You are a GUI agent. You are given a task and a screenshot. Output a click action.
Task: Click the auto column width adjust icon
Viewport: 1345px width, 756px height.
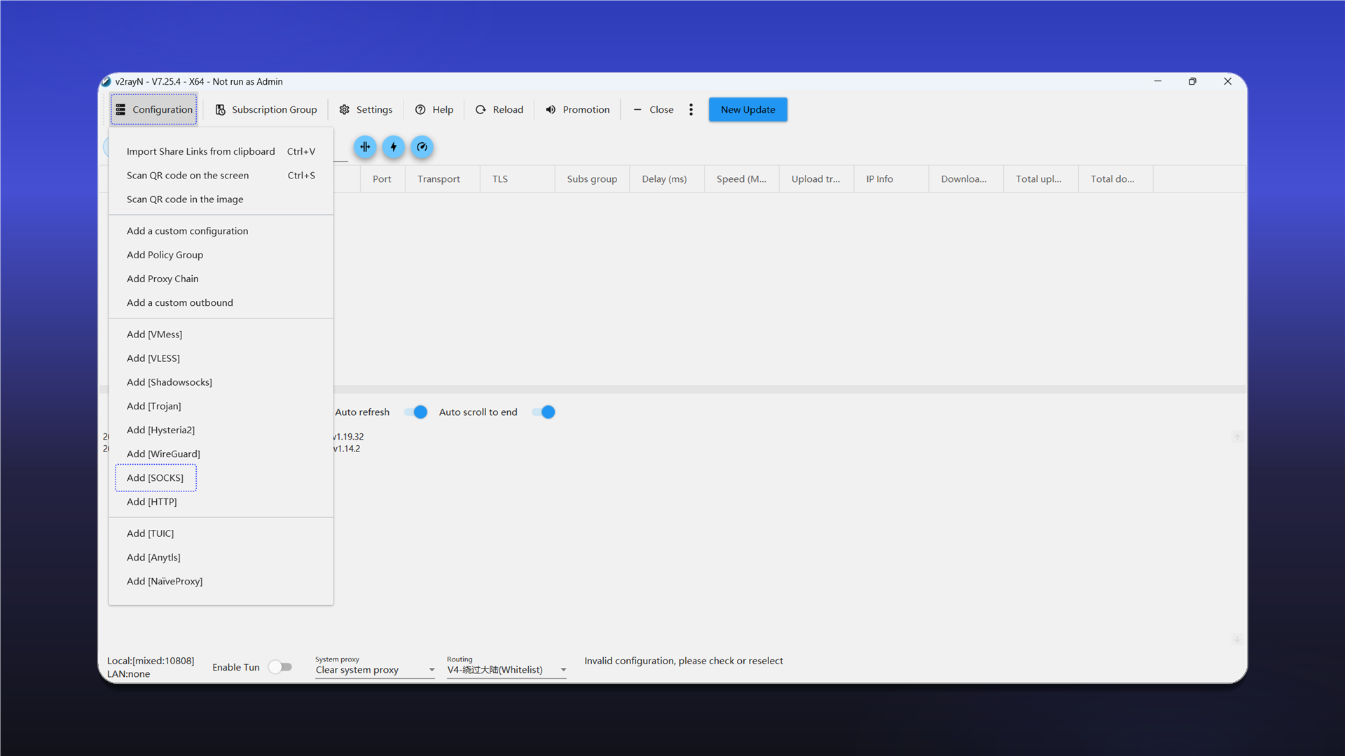365,147
